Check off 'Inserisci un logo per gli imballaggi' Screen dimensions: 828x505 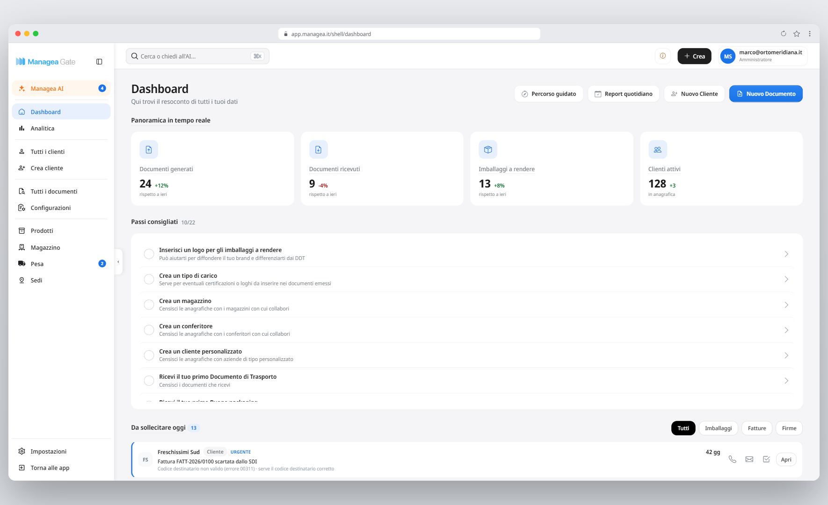point(149,254)
